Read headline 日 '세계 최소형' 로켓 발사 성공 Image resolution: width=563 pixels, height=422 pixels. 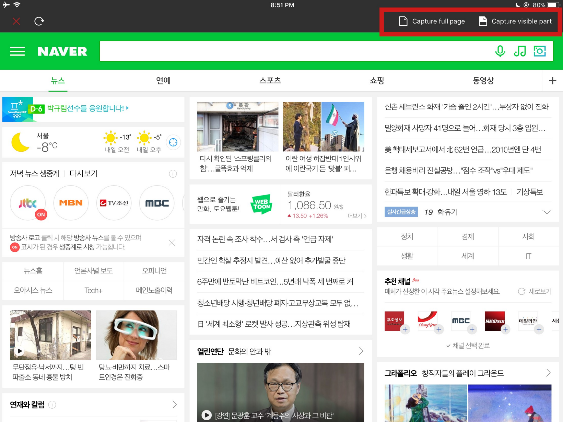pos(274,324)
